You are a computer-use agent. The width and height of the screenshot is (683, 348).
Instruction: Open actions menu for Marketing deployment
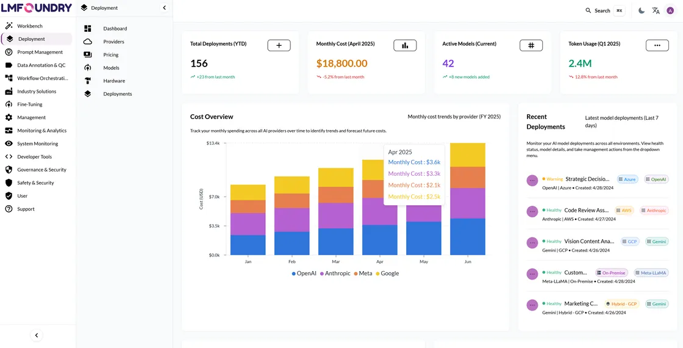[532, 305]
